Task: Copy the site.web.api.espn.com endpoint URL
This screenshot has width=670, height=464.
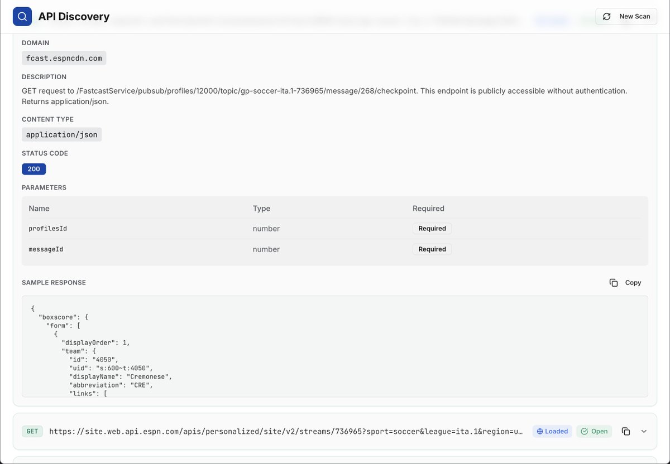Action: 626,431
